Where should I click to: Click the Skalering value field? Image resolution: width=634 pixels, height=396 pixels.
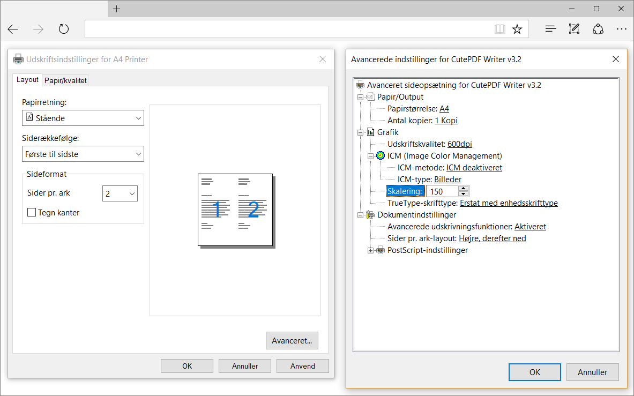(443, 191)
